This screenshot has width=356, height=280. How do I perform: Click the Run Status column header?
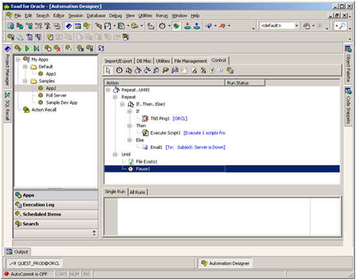pyautogui.click(x=245, y=83)
